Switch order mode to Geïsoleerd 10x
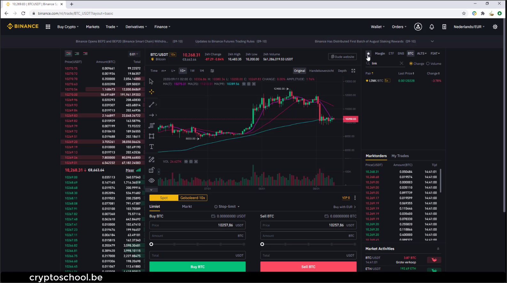 [193, 198]
